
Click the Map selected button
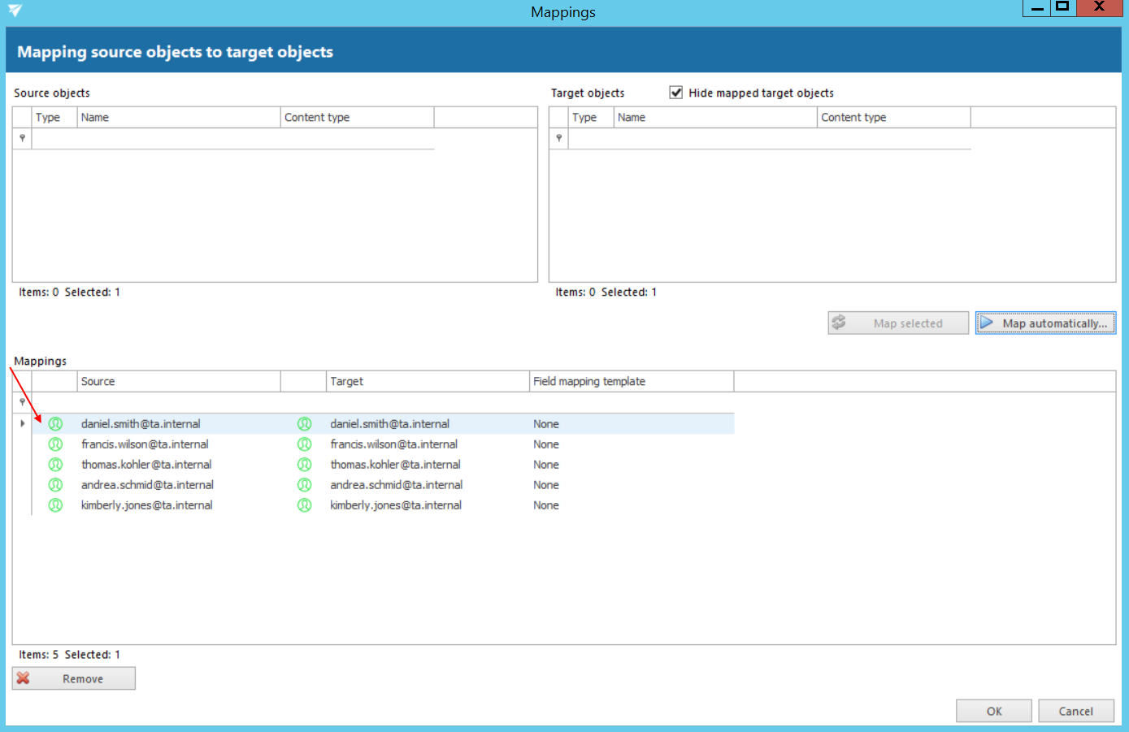pos(898,323)
